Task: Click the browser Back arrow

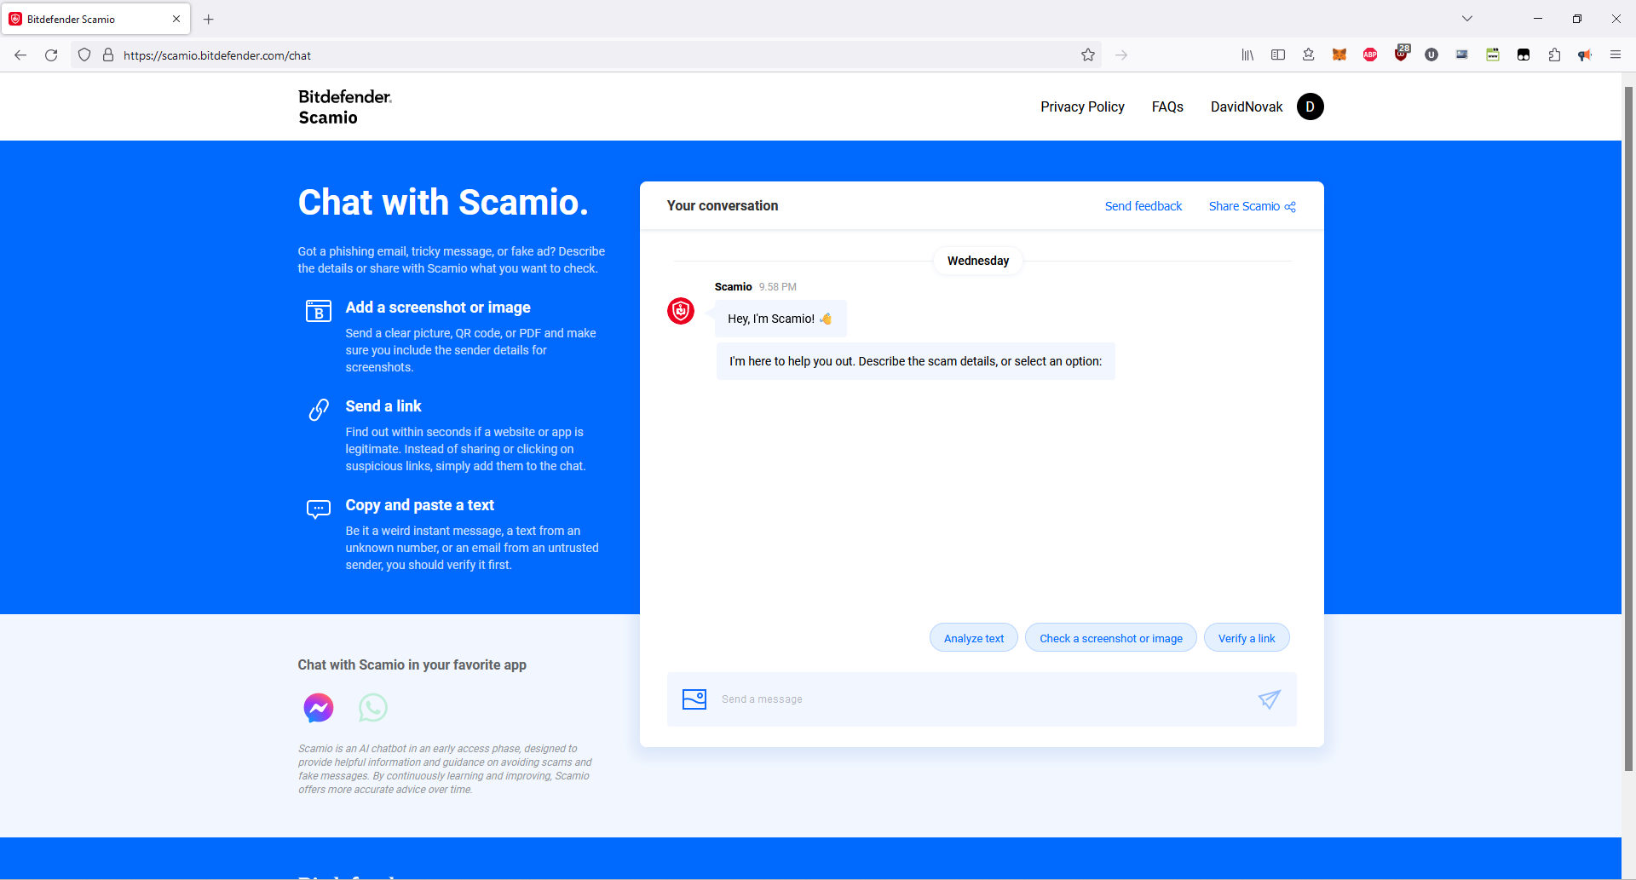Action: coord(20,55)
